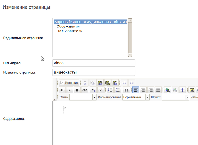Paste from Word icon
Viewport: 198px width, 145px height.
[115, 83]
